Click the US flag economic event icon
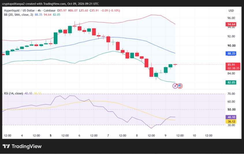The image size is (244, 154). click(x=180, y=86)
